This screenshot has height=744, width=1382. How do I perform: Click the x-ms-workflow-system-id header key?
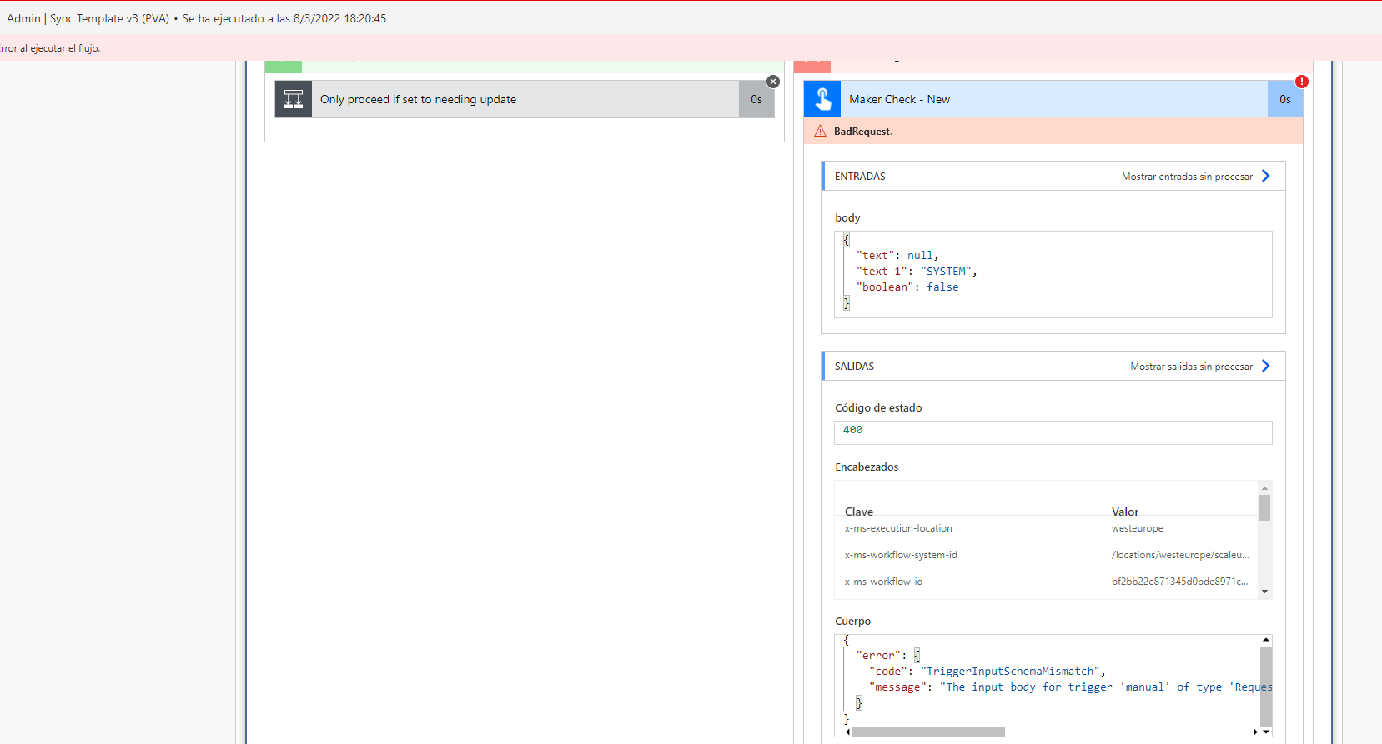coord(901,555)
